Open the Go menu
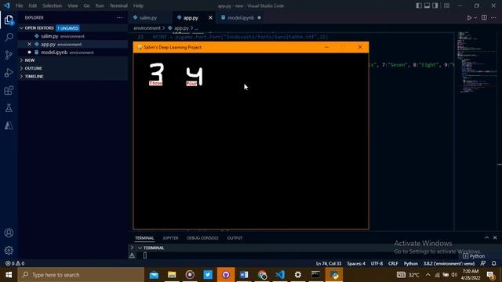The height and width of the screenshot is (282, 502). coord(86,5)
